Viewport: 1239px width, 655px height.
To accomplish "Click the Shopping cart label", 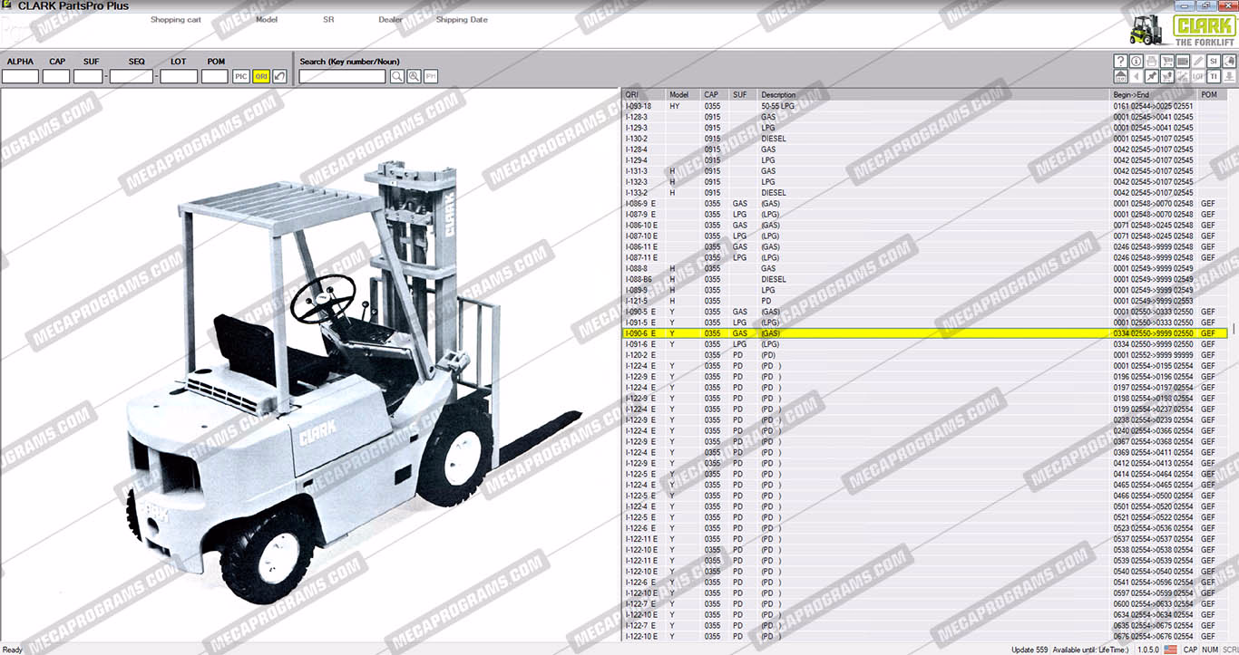I will [x=176, y=20].
